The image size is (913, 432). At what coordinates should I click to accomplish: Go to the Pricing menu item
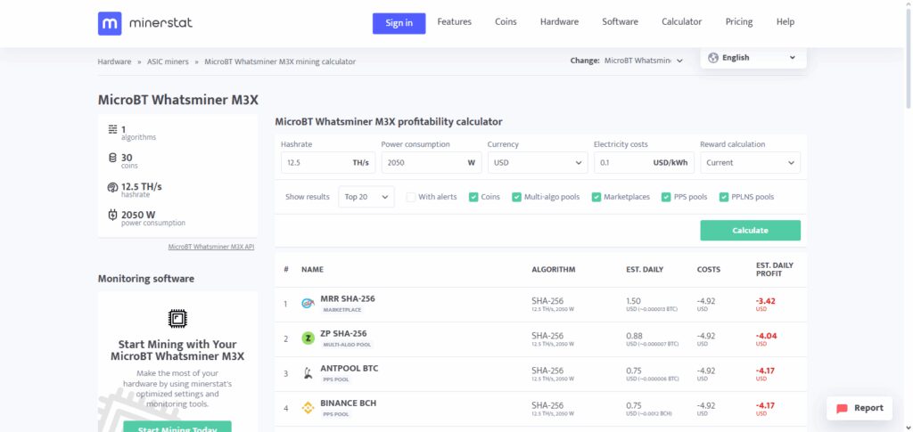(x=739, y=21)
